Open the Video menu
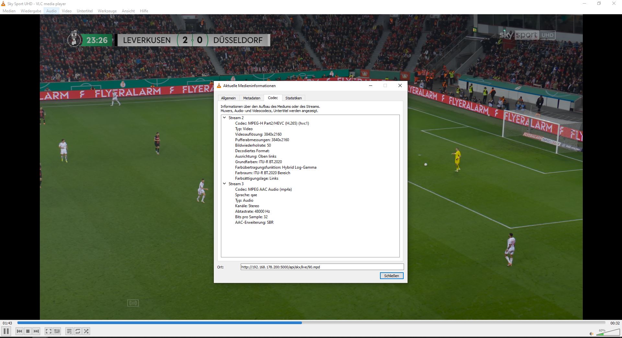The width and height of the screenshot is (622, 338). (x=67, y=11)
